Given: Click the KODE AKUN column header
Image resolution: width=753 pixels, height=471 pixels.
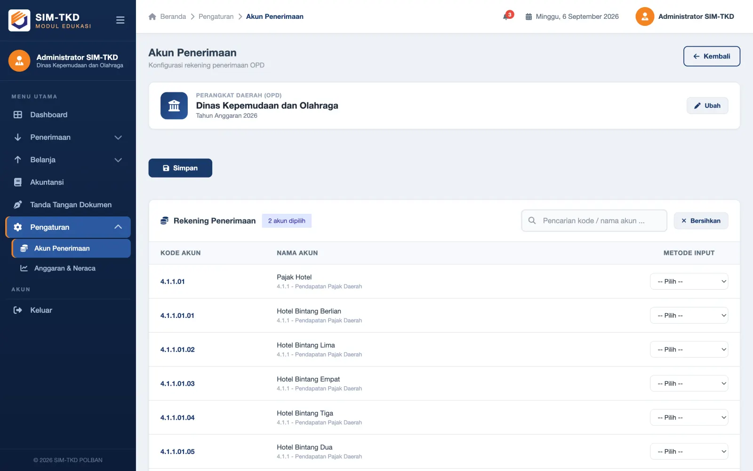Looking at the screenshot, I should click(x=181, y=253).
